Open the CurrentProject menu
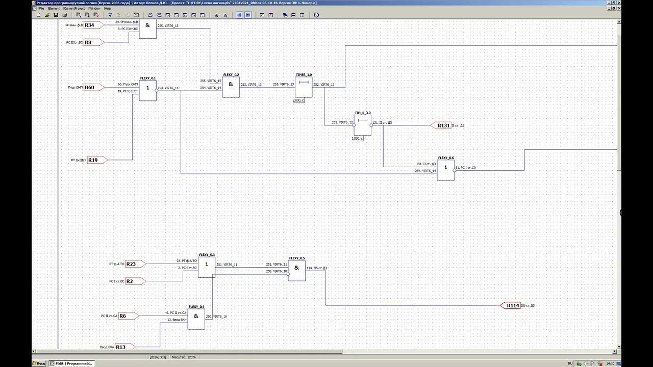 click(74, 9)
